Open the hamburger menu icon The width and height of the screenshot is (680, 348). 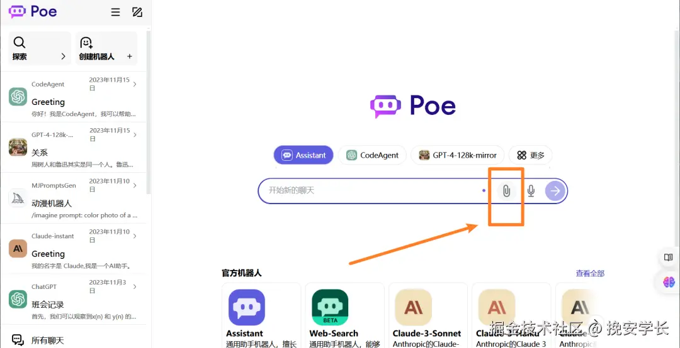point(115,12)
